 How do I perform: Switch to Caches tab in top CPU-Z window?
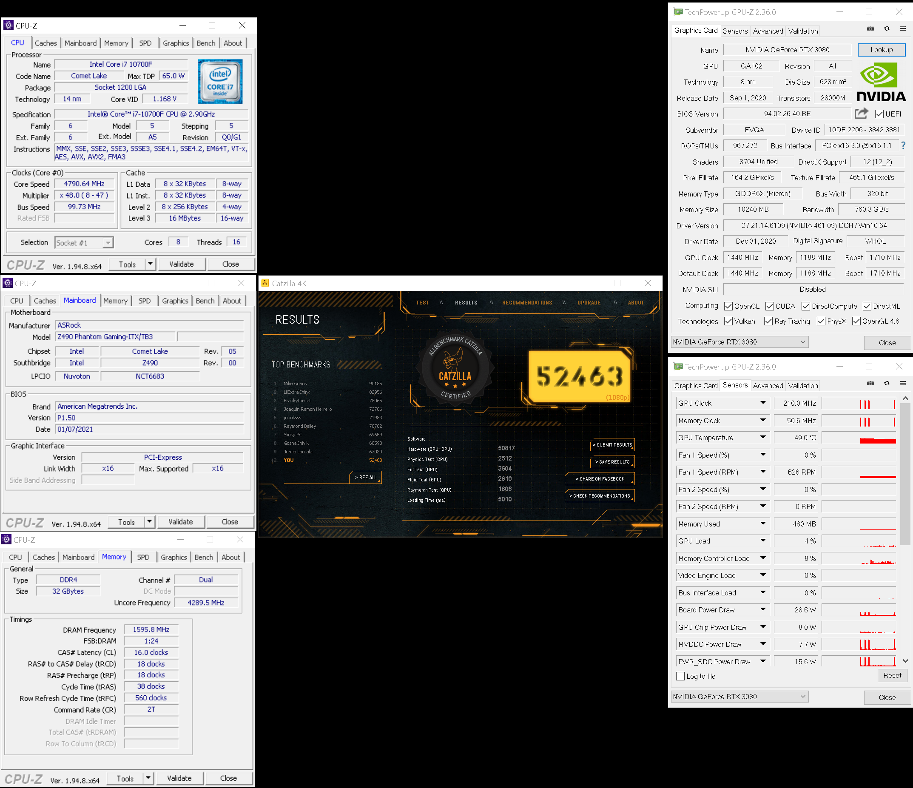click(x=46, y=43)
